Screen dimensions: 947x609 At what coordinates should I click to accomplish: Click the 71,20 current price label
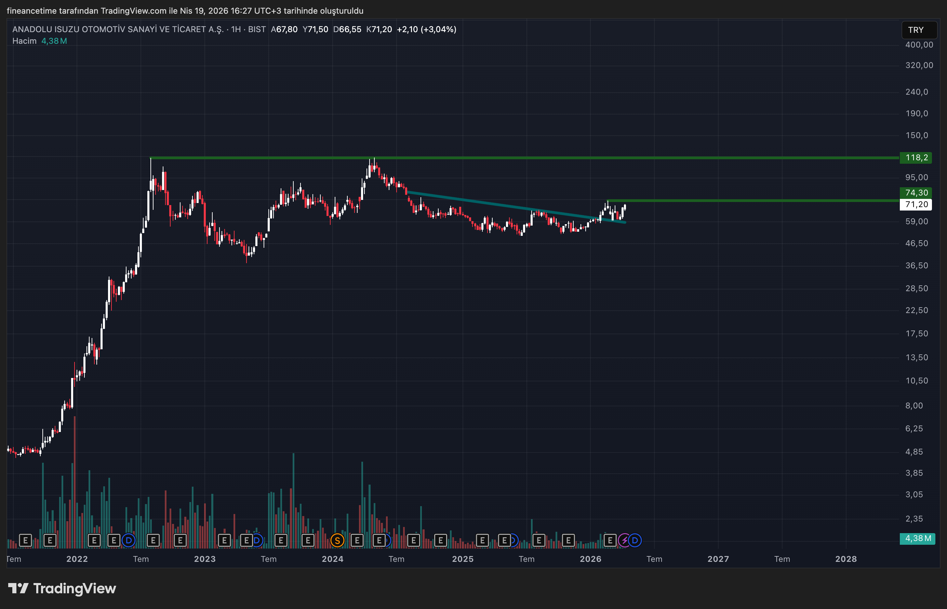(x=916, y=204)
